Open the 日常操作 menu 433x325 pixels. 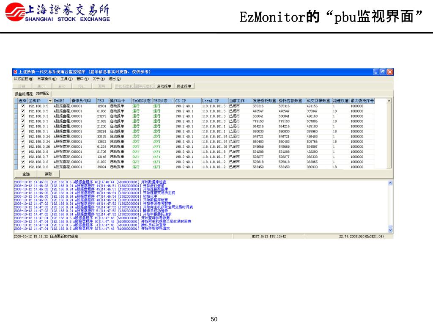[x=47, y=79]
